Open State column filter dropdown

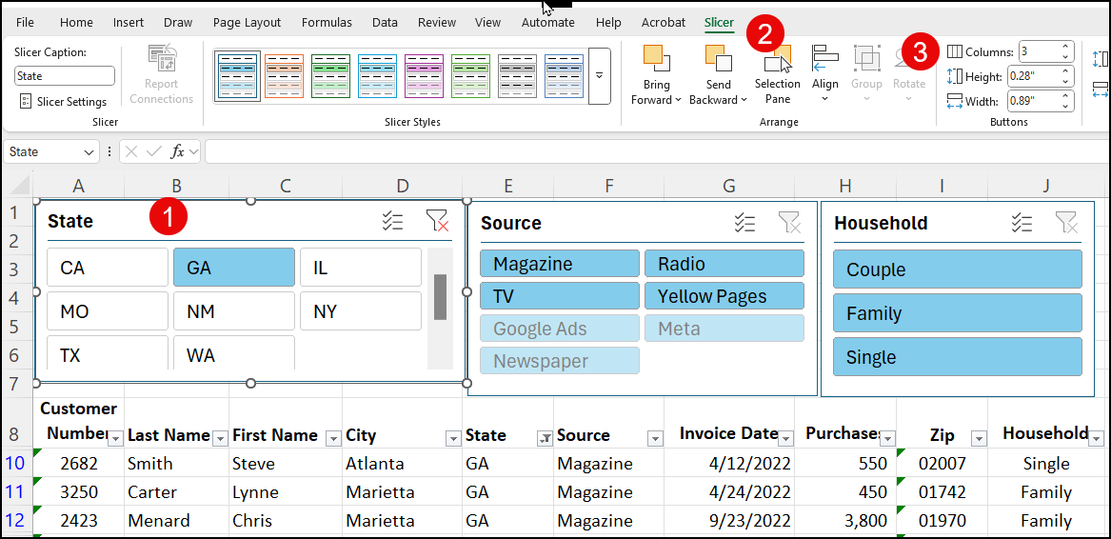coord(545,439)
